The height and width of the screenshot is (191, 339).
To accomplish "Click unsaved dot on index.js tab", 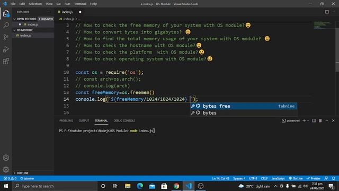I will pyautogui.click(x=80, y=12).
